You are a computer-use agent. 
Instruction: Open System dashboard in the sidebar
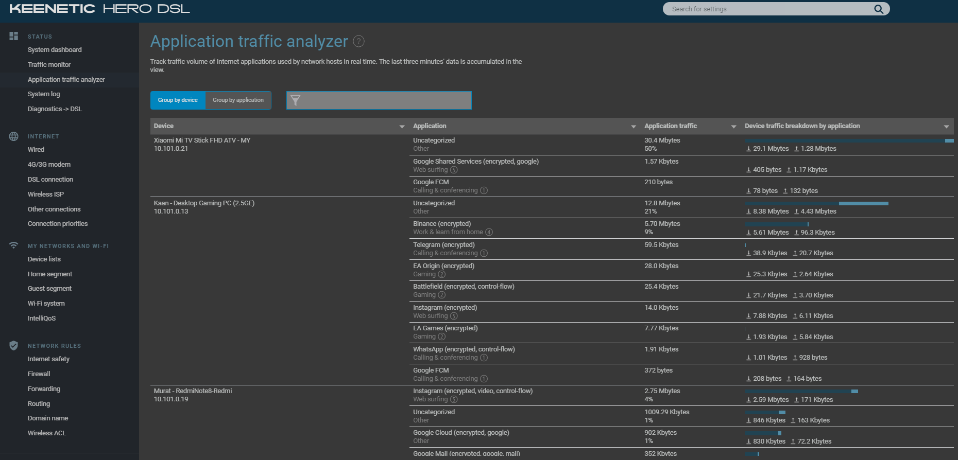55,50
